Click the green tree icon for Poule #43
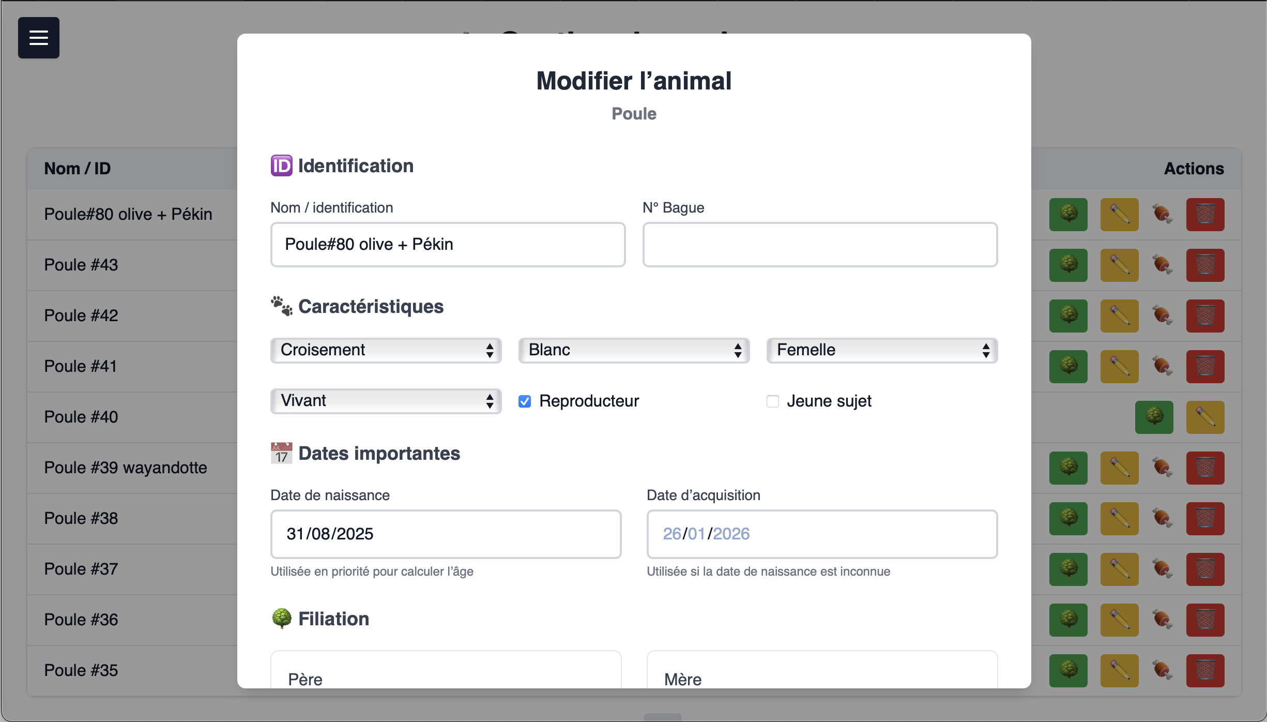The width and height of the screenshot is (1267, 722). tap(1068, 265)
